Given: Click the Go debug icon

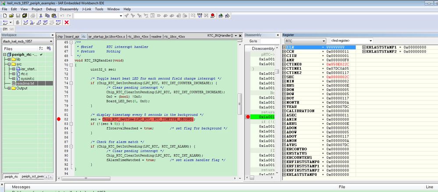Looking at the screenshot, I should [58, 22].
